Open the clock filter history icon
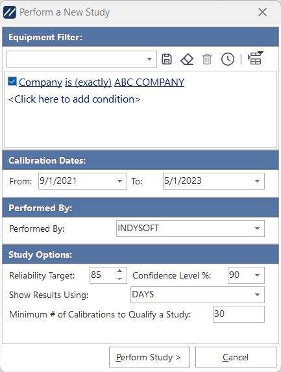This screenshot has height=372, width=281. (228, 59)
